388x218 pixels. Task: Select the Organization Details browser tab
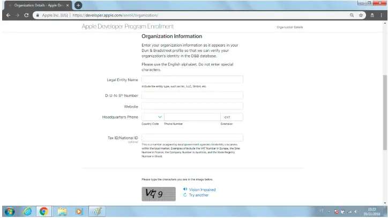[x=39, y=5]
